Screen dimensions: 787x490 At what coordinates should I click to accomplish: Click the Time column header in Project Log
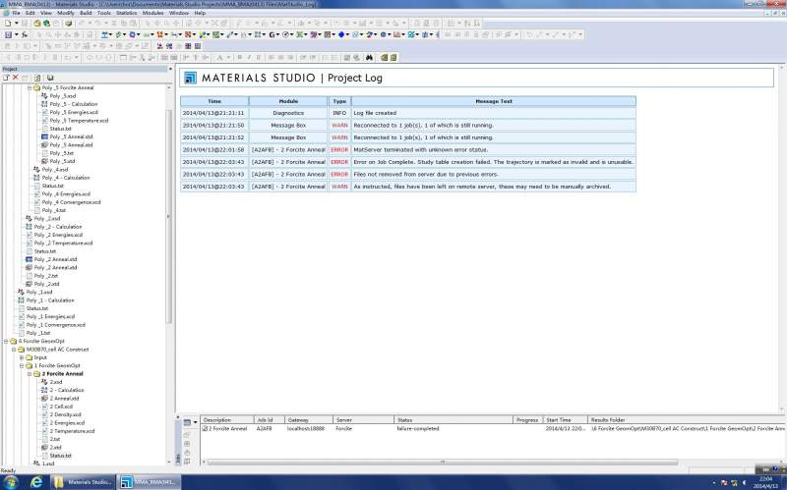(214, 101)
